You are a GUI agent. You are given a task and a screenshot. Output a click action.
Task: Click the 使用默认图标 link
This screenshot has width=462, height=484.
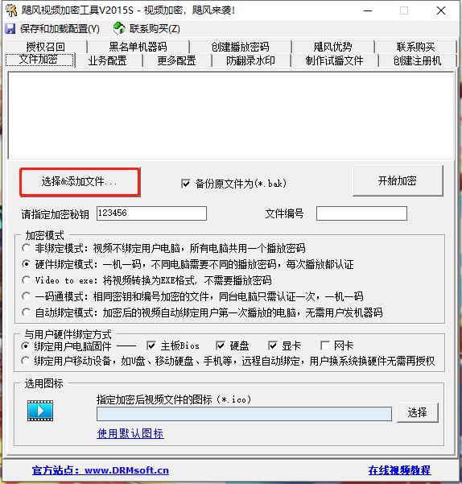pyautogui.click(x=130, y=434)
